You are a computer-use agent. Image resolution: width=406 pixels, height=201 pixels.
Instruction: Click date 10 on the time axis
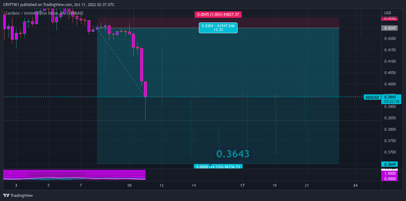129,185
